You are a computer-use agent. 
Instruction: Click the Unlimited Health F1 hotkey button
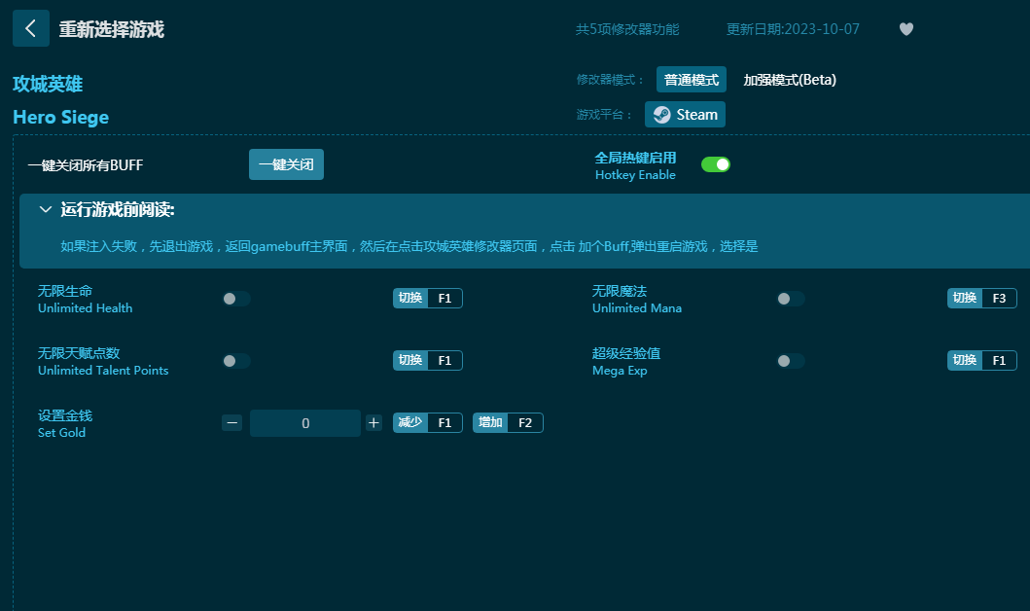click(428, 299)
